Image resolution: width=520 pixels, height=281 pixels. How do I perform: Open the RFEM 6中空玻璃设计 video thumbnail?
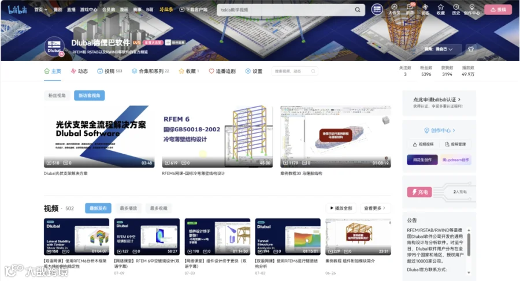click(x=147, y=236)
